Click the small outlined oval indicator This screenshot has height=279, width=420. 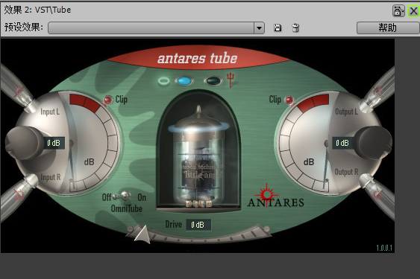point(163,80)
